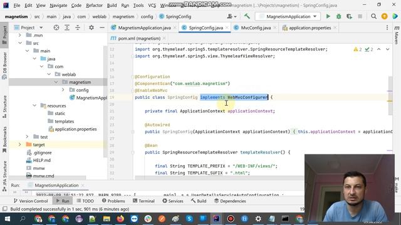Switch to MvcConfig.java tab
The width and height of the screenshot is (401, 225).
[x=256, y=27]
